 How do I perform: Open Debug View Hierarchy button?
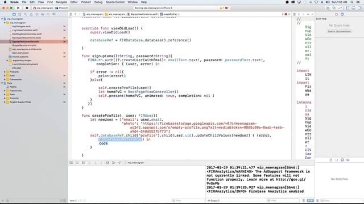coord(107,163)
